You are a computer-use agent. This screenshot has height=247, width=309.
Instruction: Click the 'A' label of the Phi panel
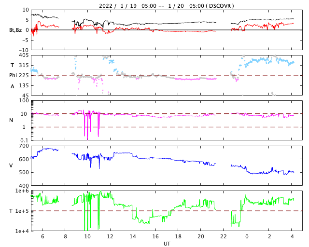[x=12, y=86]
